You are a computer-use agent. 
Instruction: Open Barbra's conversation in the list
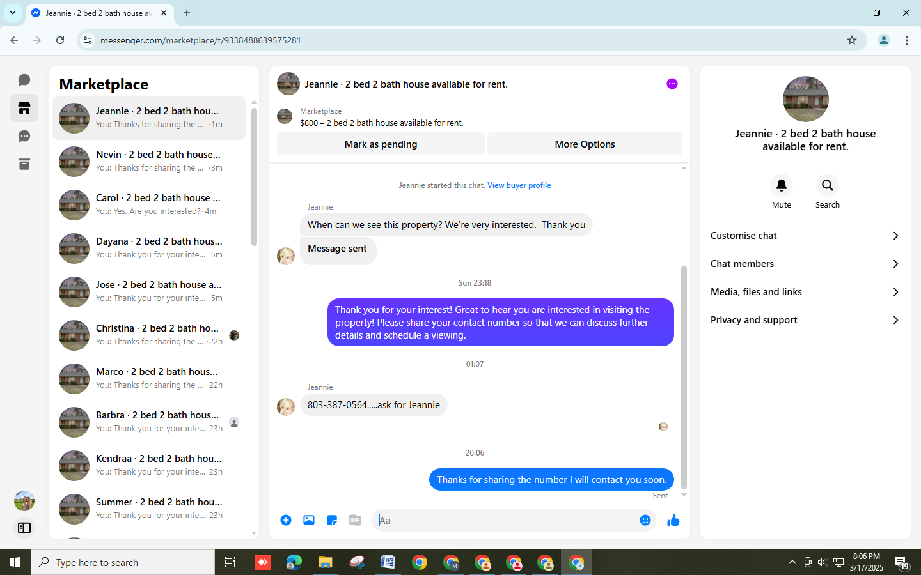pyautogui.click(x=149, y=422)
